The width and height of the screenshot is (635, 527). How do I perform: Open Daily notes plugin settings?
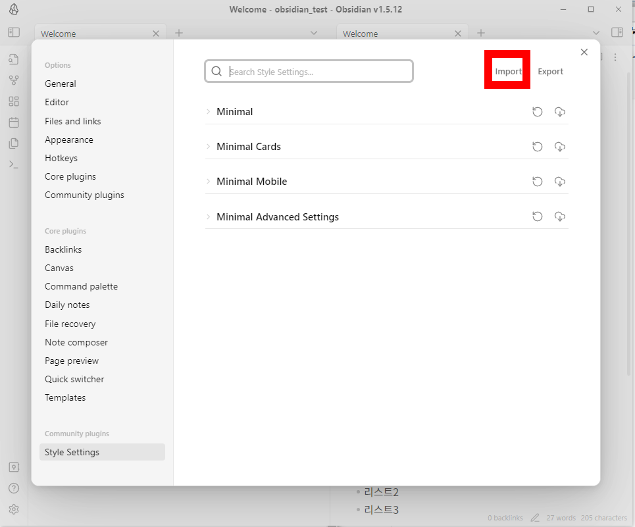[x=67, y=305]
